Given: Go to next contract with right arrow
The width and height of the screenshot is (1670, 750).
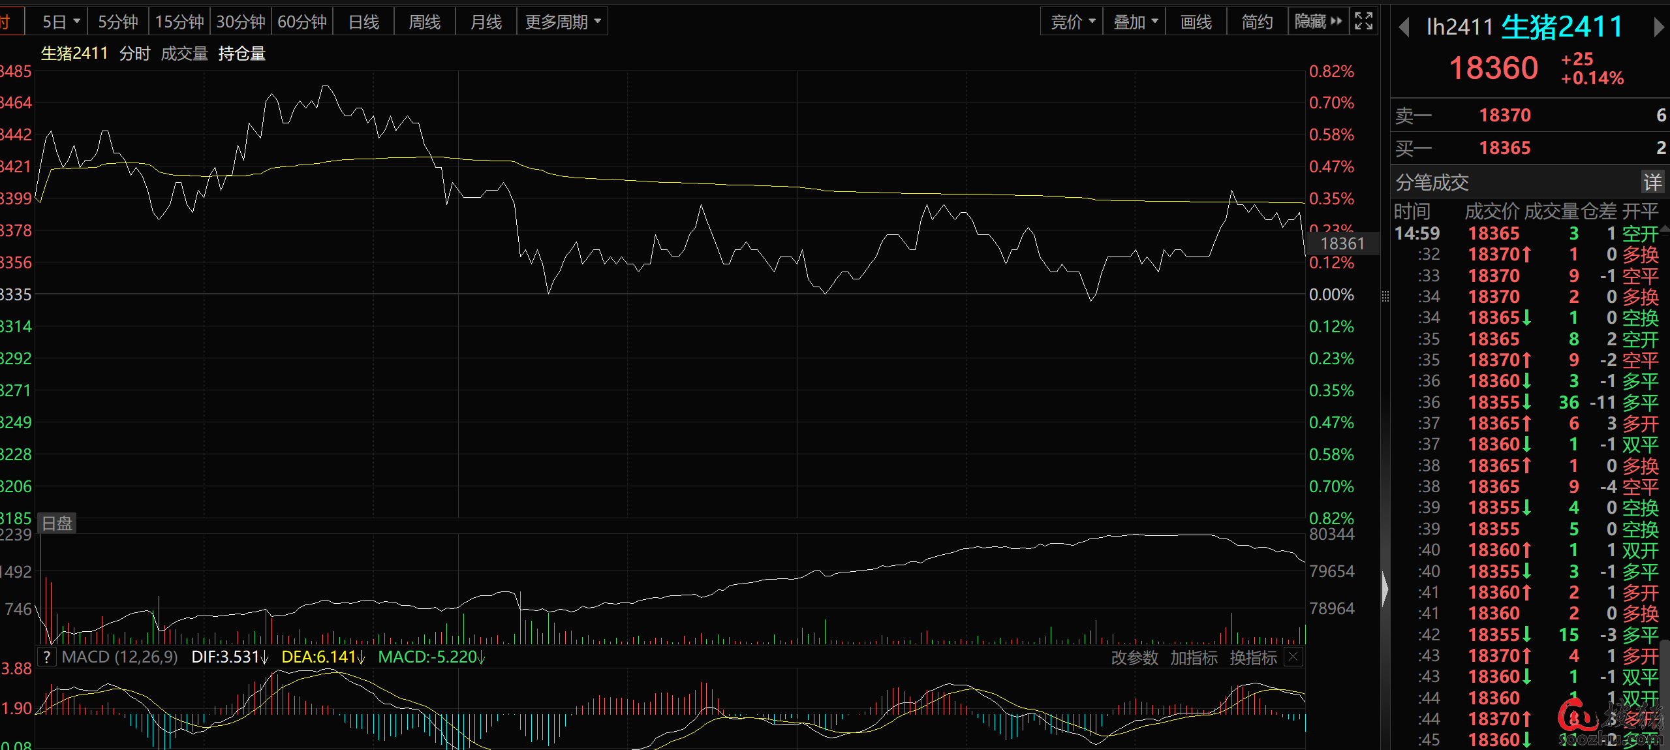Looking at the screenshot, I should point(1658,27).
